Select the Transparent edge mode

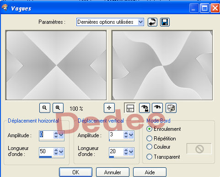[x=149, y=157]
